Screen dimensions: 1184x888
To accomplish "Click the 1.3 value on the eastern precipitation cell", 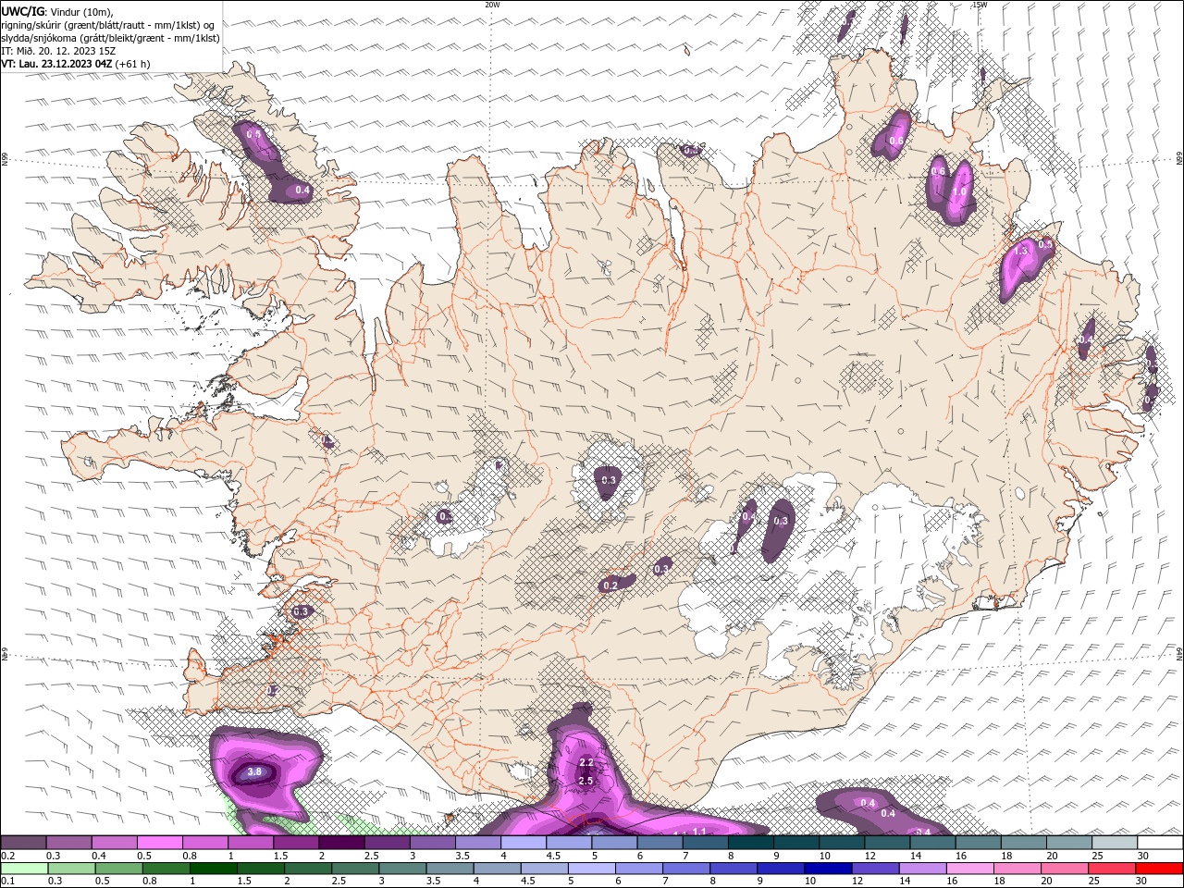I will [1022, 251].
